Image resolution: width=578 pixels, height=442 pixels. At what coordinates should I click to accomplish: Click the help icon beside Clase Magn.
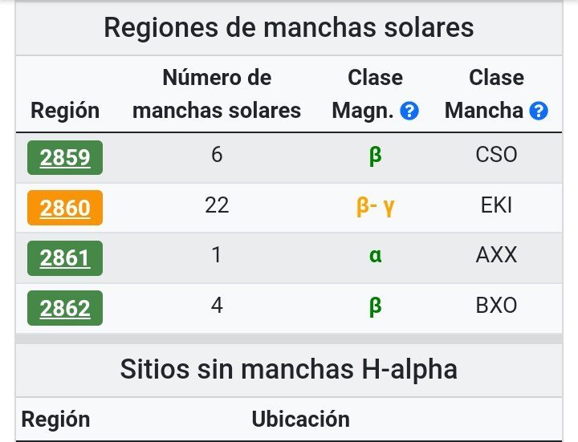click(409, 112)
